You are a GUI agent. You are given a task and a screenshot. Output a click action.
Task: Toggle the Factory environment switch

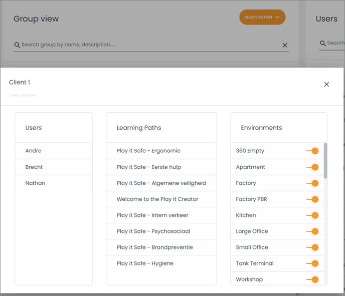click(312, 183)
